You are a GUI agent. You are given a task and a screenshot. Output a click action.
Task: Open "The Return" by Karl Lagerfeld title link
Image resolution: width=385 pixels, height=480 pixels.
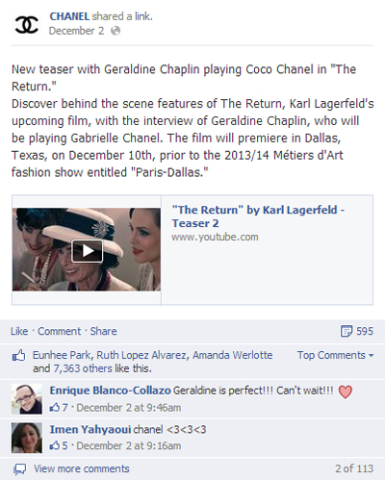[258, 216]
